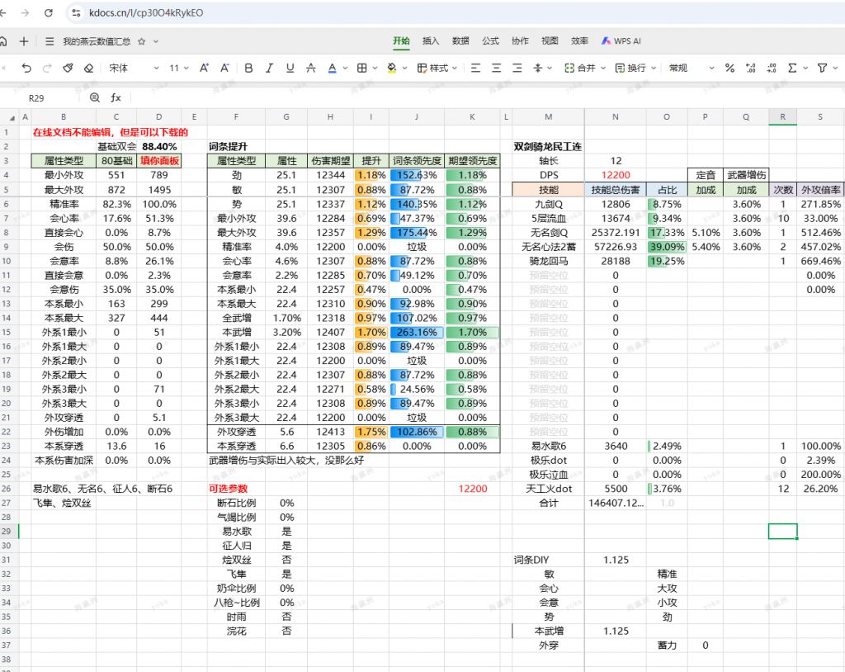Viewport: 845px width, 672px height.
Task: Star this document as a favorite
Action: tap(141, 41)
